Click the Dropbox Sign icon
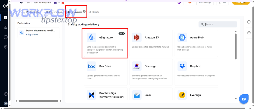This screenshot has width=254, height=109. pos(91,95)
